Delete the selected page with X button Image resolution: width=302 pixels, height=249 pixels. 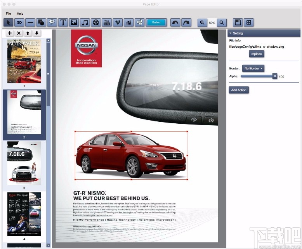pos(19,33)
